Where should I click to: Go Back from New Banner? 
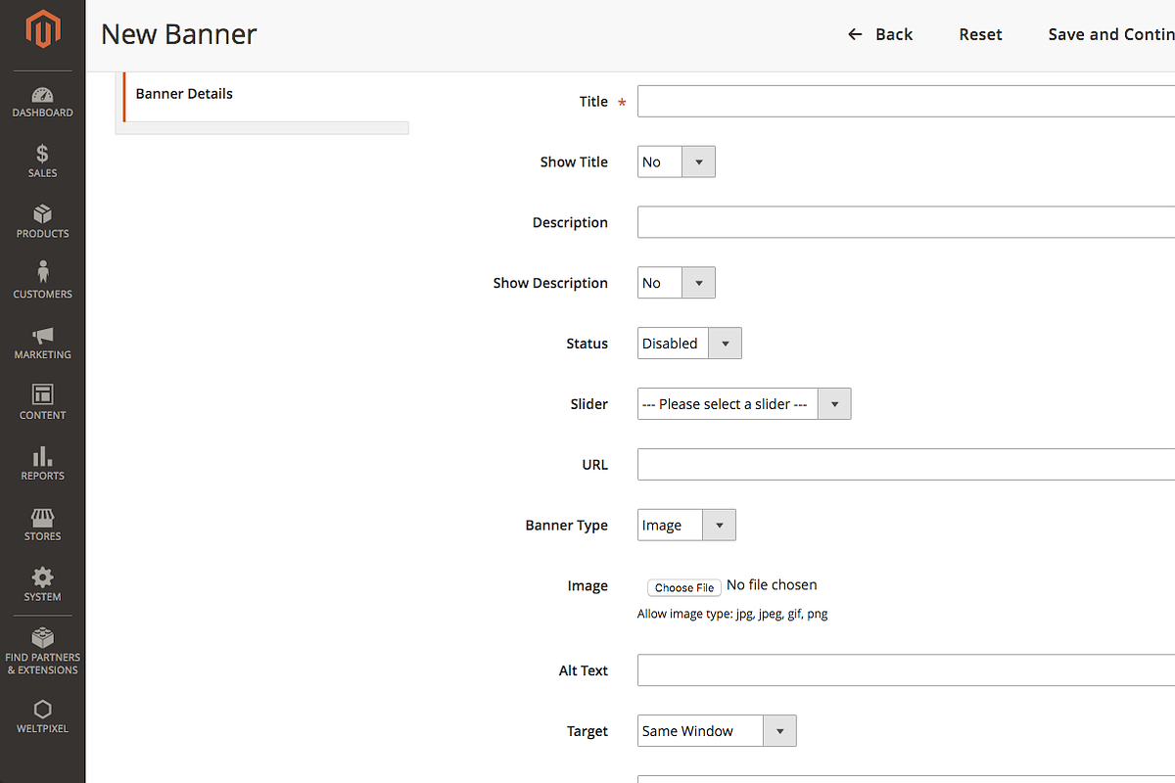[879, 34]
